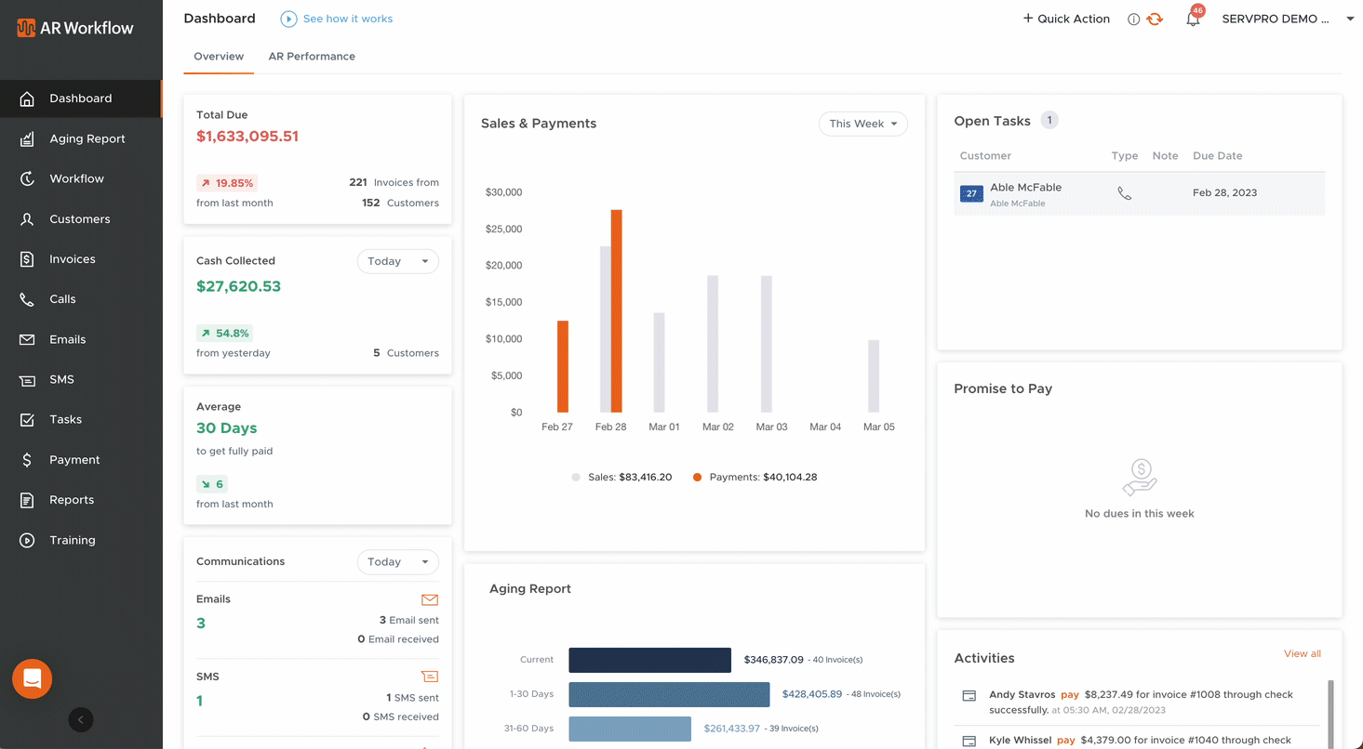This screenshot has width=1363, height=749.
Task: Click the Emails envelope icon in Communications
Action: [x=429, y=600]
